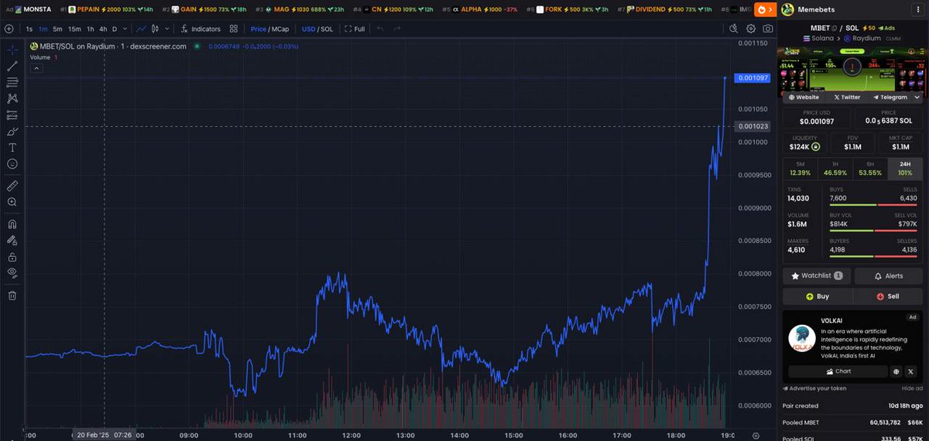
Task: Open the Memebets Telegram link
Action: (890, 97)
